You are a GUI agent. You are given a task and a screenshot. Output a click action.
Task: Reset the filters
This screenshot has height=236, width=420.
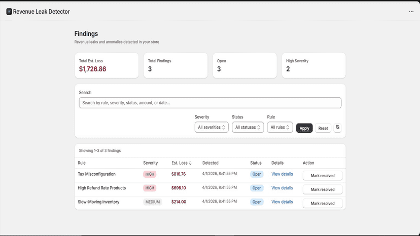(x=323, y=128)
